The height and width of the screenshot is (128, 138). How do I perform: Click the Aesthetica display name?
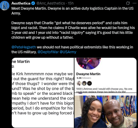[21, 3]
